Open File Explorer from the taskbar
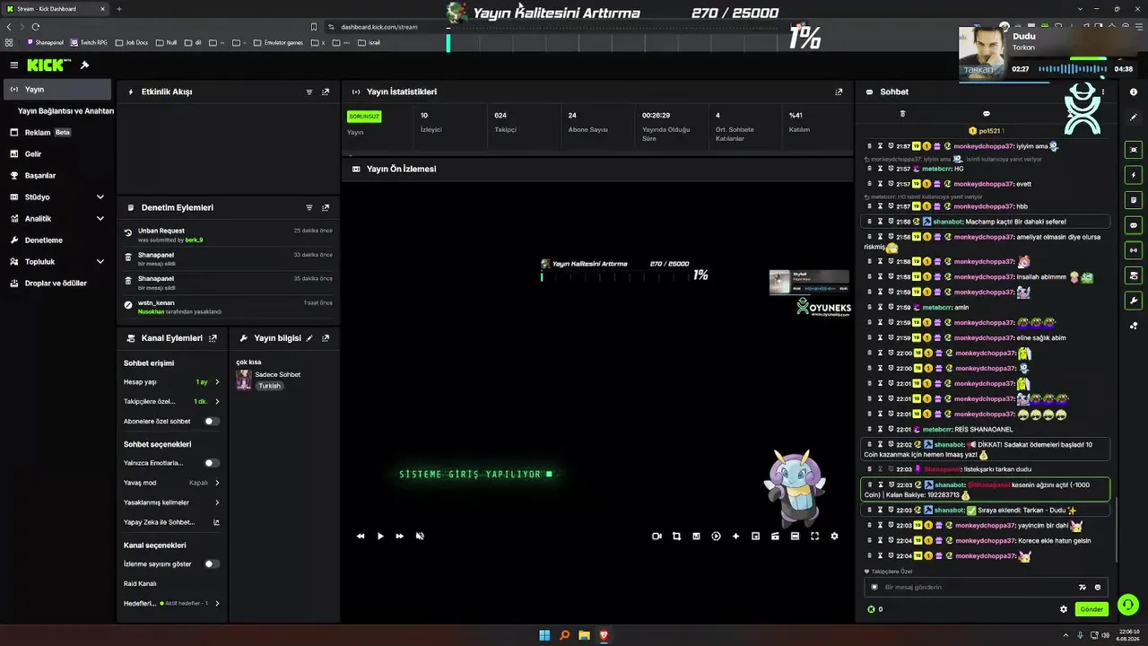Viewport: 1148px width, 646px height. (584, 635)
